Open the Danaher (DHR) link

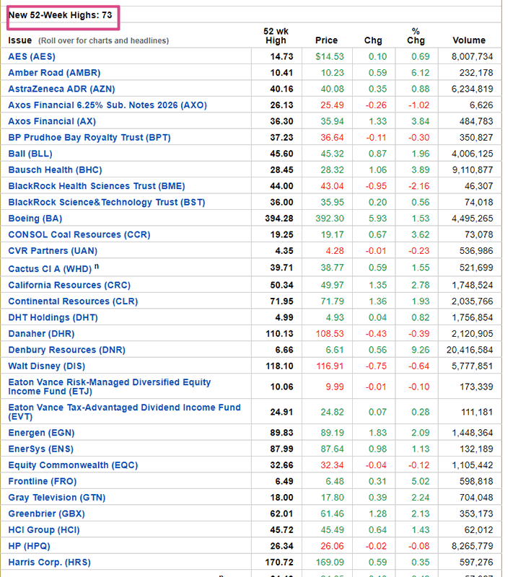(41, 334)
